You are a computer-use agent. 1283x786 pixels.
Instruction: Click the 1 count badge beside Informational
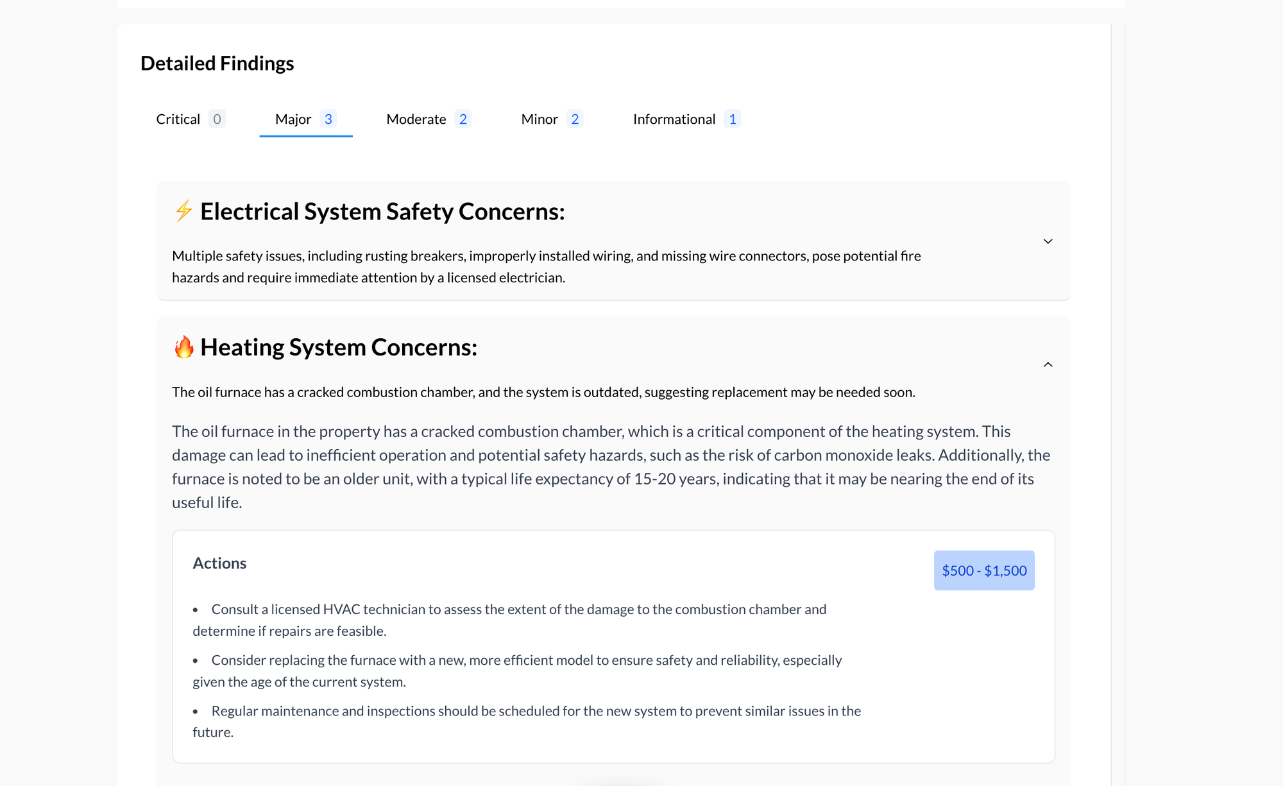pyautogui.click(x=733, y=119)
